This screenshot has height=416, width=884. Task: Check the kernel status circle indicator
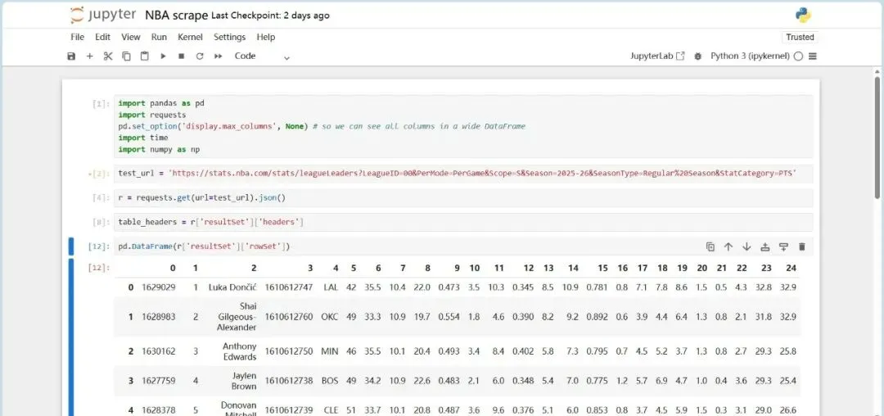click(798, 56)
